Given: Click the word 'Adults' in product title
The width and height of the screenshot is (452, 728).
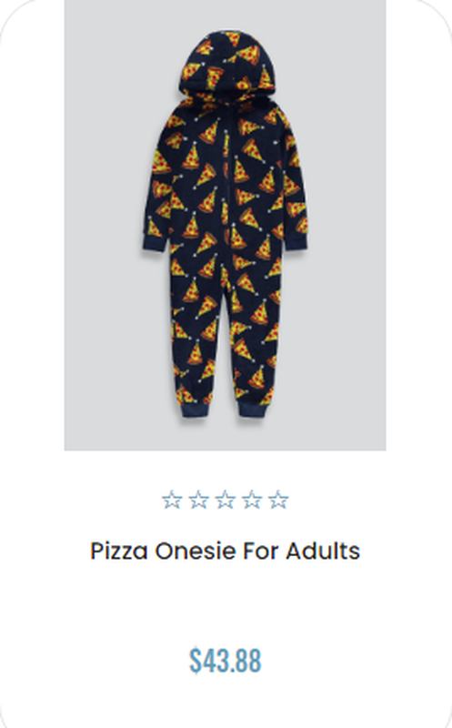Looking at the screenshot, I should pos(323,551).
